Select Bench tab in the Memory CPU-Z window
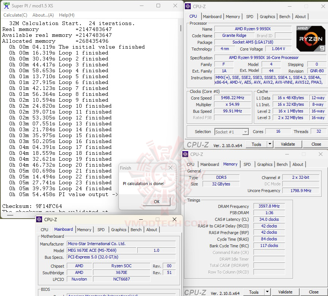 [282, 164]
